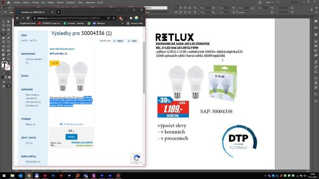Open the Zobrazení menu

[71, 2]
